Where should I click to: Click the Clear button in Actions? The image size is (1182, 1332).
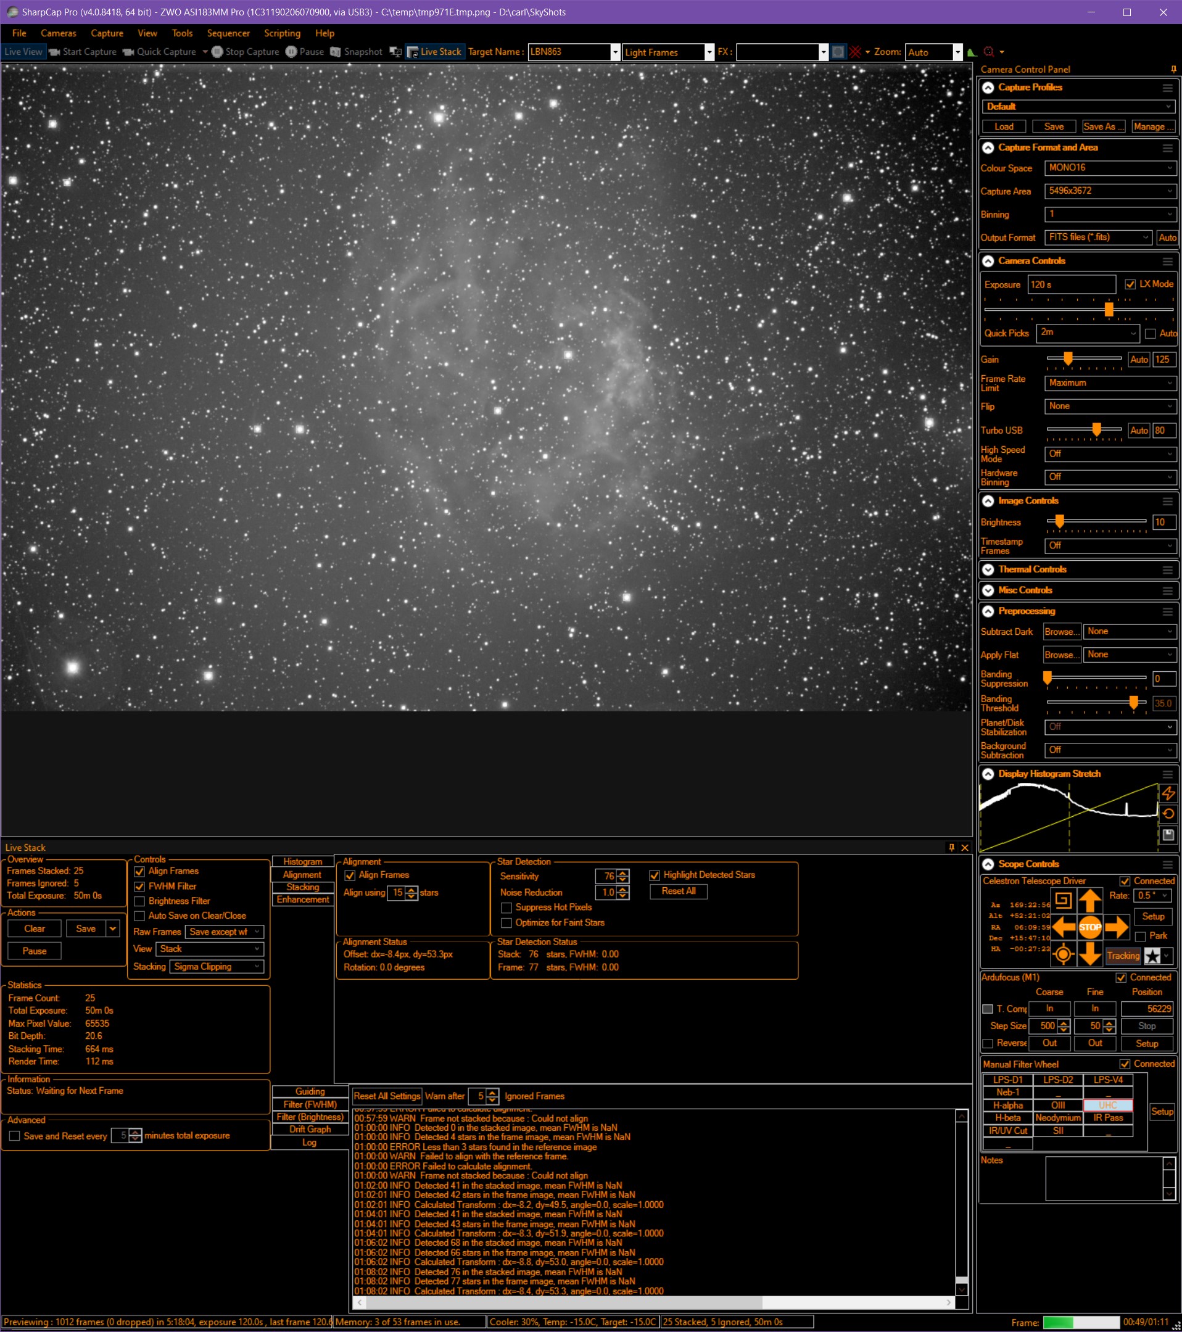click(x=35, y=929)
